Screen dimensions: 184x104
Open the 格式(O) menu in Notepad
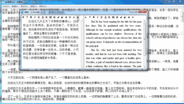pos(24,6)
